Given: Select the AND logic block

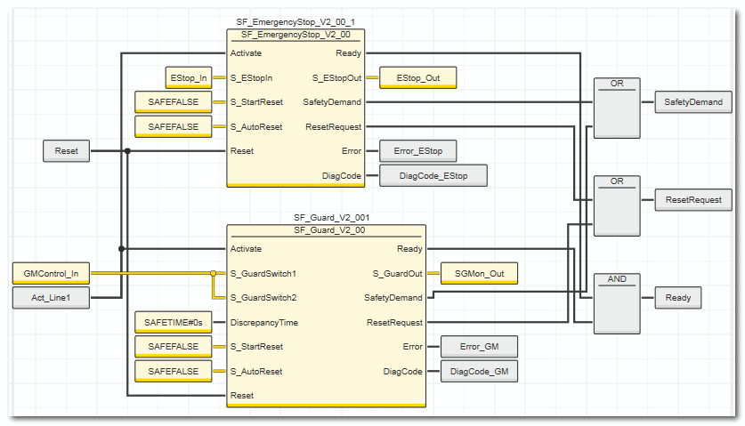Looking at the screenshot, I should [x=617, y=304].
